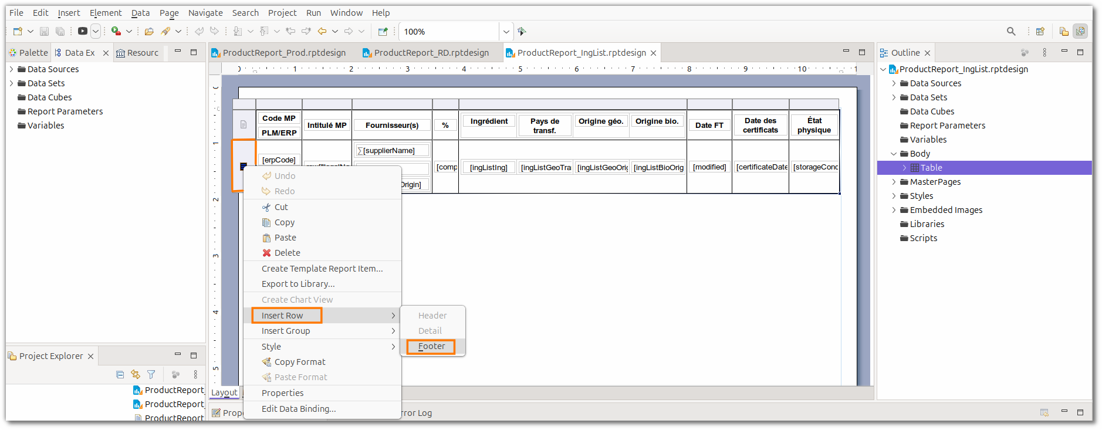Click Copy Format in the context menu
Image resolution: width=1102 pixels, height=430 pixels.
coord(322,362)
